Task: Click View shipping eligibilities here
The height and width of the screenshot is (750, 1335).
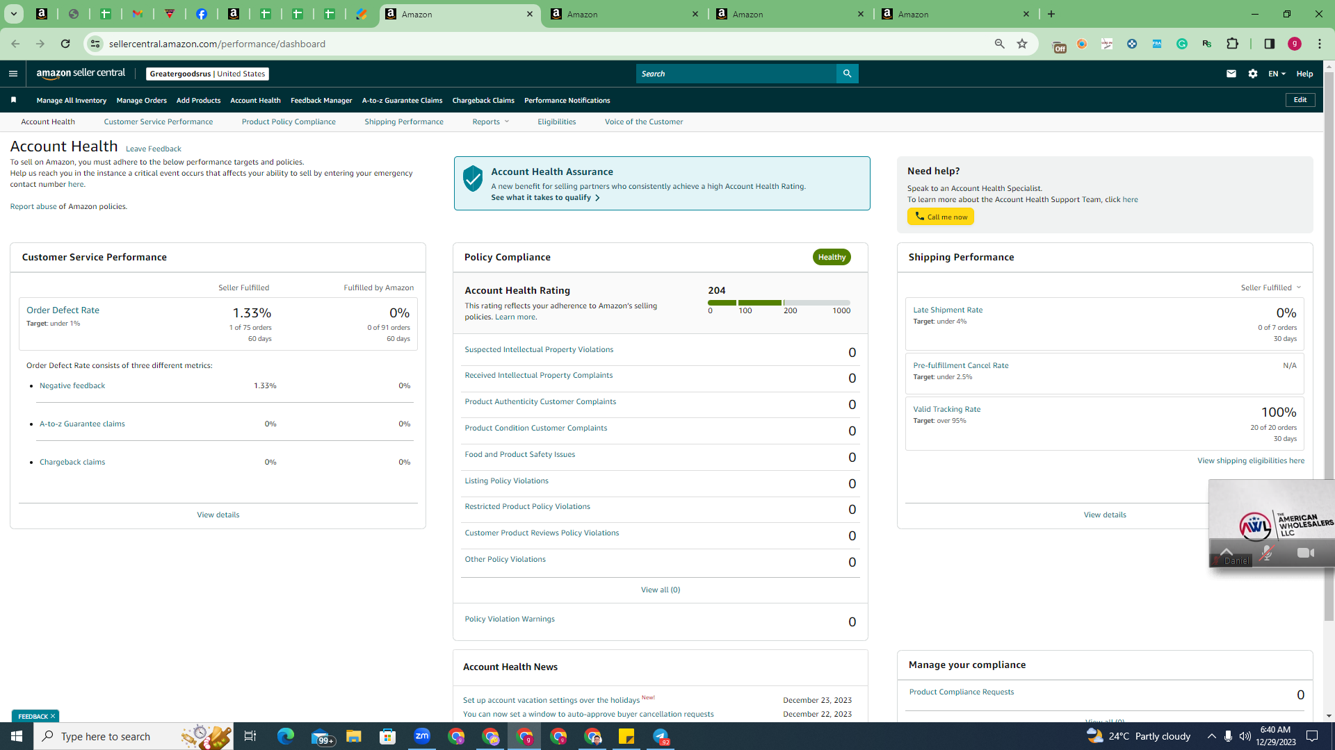Action: [1250, 461]
